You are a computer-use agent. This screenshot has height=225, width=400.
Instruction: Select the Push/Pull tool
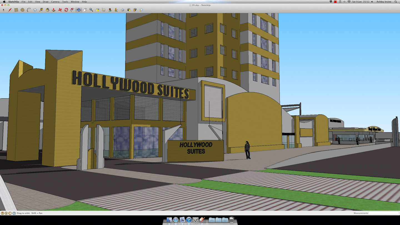(x=54, y=10)
